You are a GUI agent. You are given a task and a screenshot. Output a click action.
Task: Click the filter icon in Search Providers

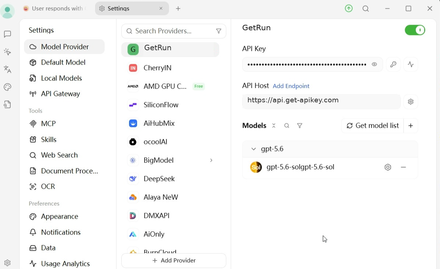(x=219, y=31)
